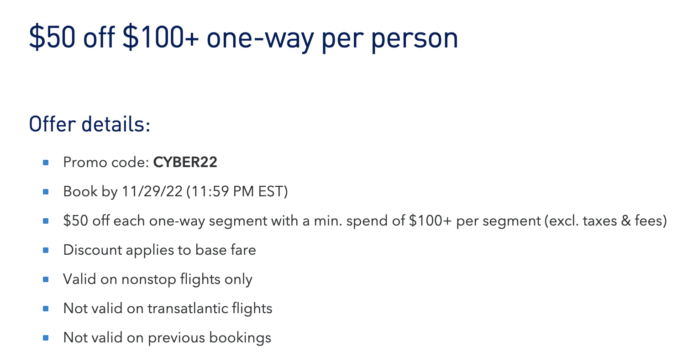Click the bullet next to "$50 off each one-way segment"
This screenshot has height=357, width=693.
point(46,221)
